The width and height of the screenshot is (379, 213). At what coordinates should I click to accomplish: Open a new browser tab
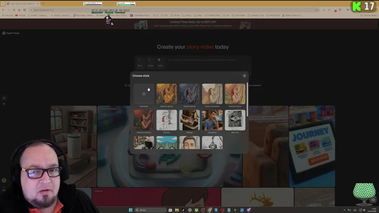point(43,4)
